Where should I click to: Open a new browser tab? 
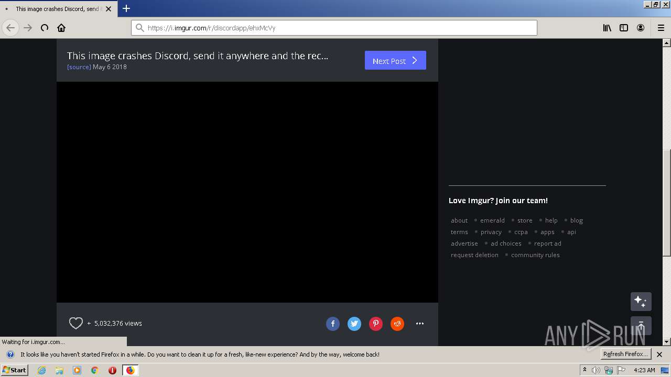126,8
